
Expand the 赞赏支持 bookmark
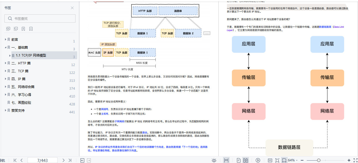(x=5, y=110)
